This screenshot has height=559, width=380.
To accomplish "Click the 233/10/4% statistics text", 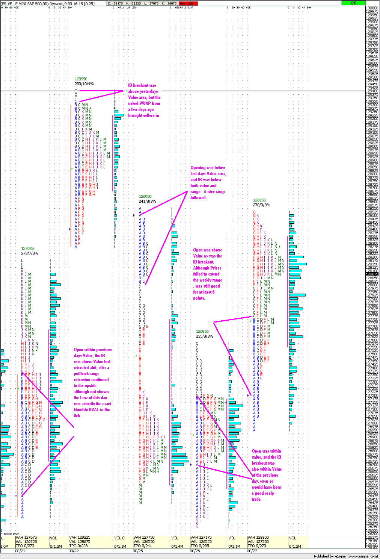I will pos(84,84).
